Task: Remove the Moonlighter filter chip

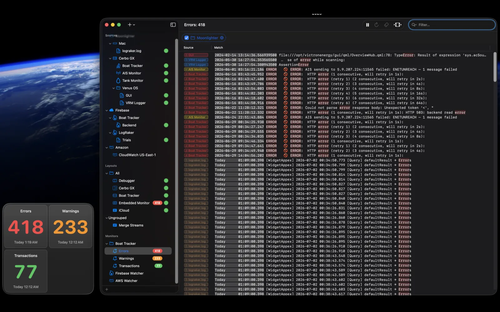Action: coord(222,38)
